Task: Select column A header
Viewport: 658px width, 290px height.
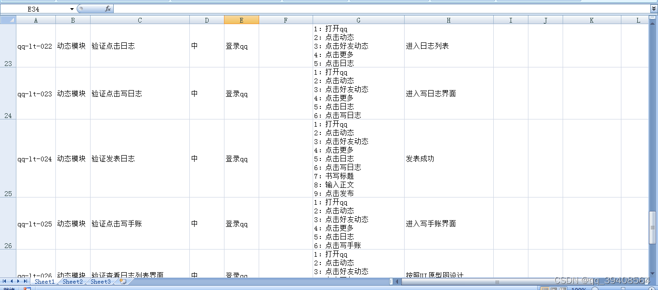Action: [x=36, y=20]
